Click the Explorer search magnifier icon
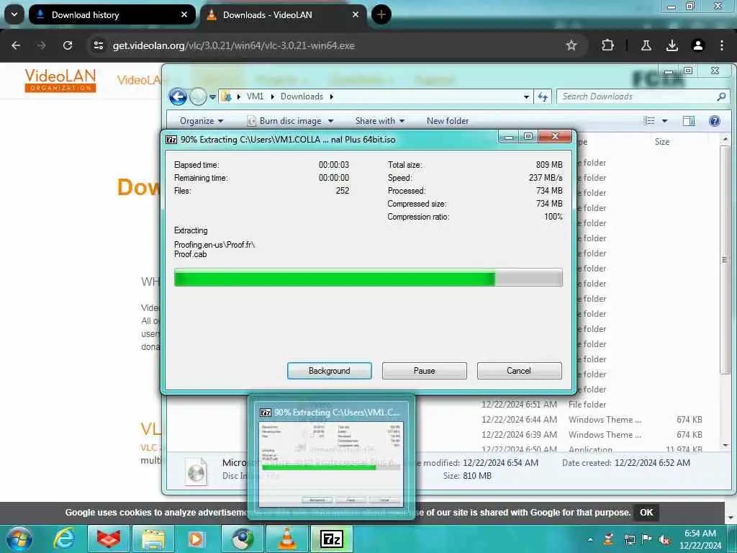737x553 pixels. coord(721,96)
